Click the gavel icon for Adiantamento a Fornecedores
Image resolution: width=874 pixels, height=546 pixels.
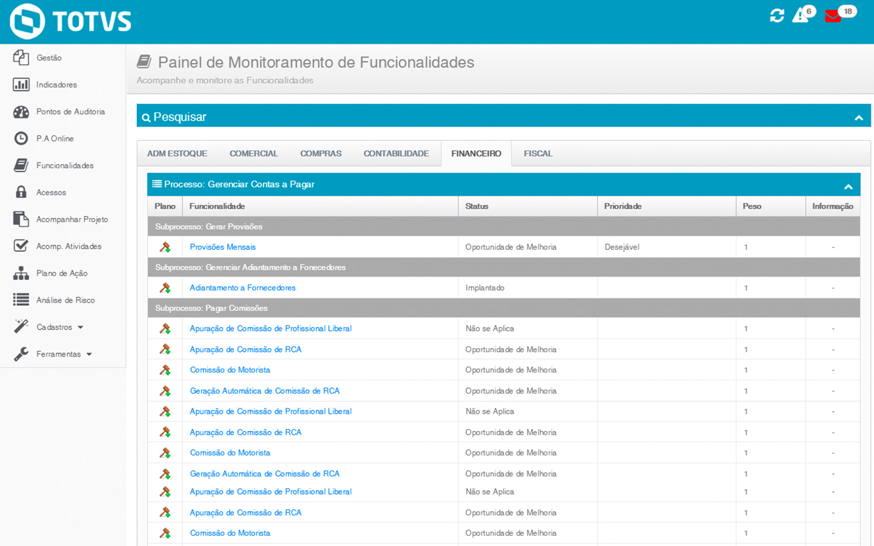pyautogui.click(x=165, y=288)
